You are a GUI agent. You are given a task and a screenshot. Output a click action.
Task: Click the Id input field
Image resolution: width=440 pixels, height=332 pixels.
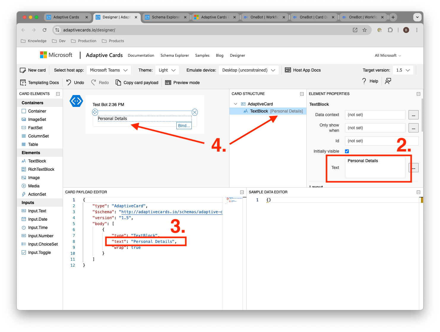pyautogui.click(x=382, y=141)
